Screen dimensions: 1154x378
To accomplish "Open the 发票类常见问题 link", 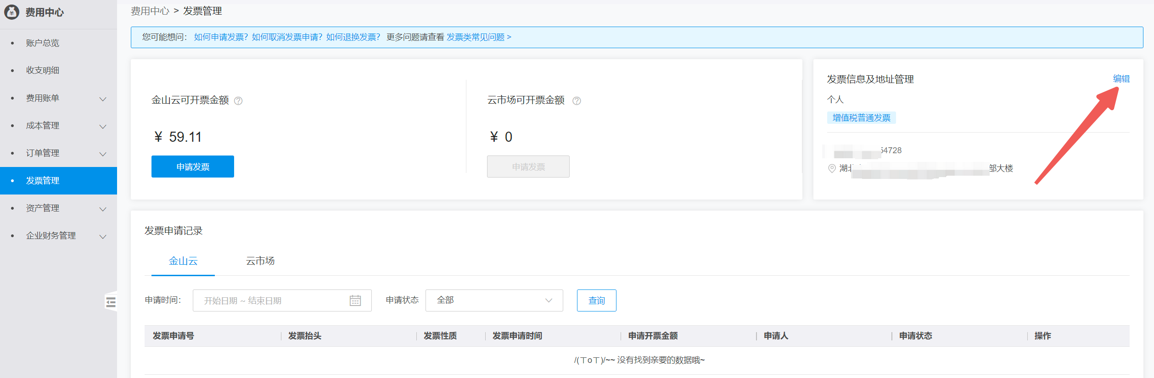I will 479,37.
